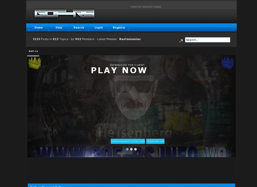The image size is (257, 187).
Task: Click the PLAY NOW link
Action: [119, 70]
